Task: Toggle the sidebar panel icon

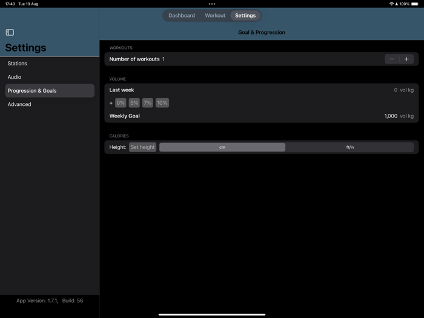Action: tap(10, 33)
